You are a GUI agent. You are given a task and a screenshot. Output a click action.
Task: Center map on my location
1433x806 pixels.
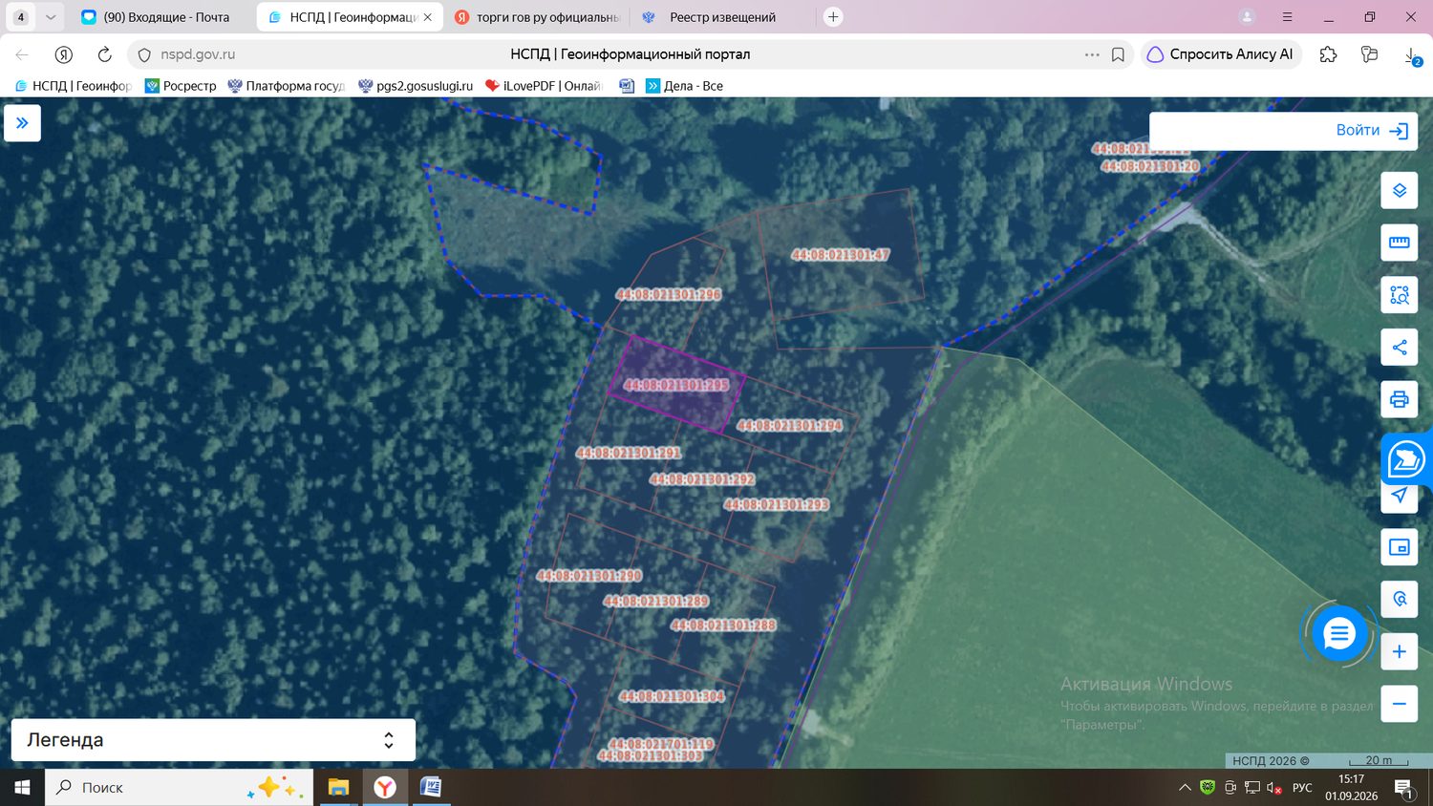click(x=1399, y=496)
